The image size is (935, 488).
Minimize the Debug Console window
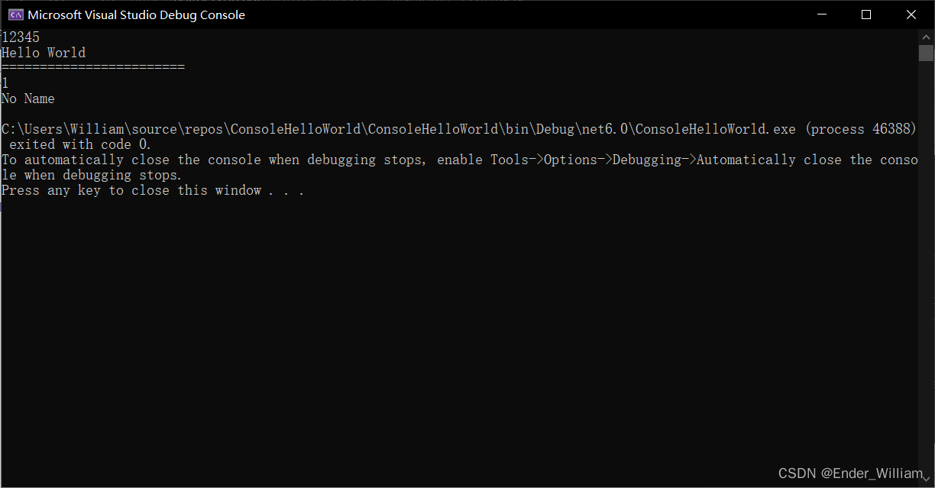coord(822,15)
